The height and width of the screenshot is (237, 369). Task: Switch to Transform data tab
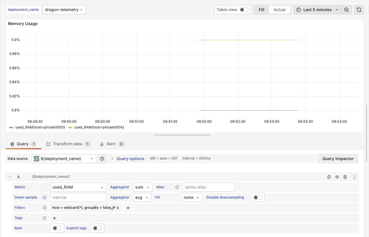68,144
